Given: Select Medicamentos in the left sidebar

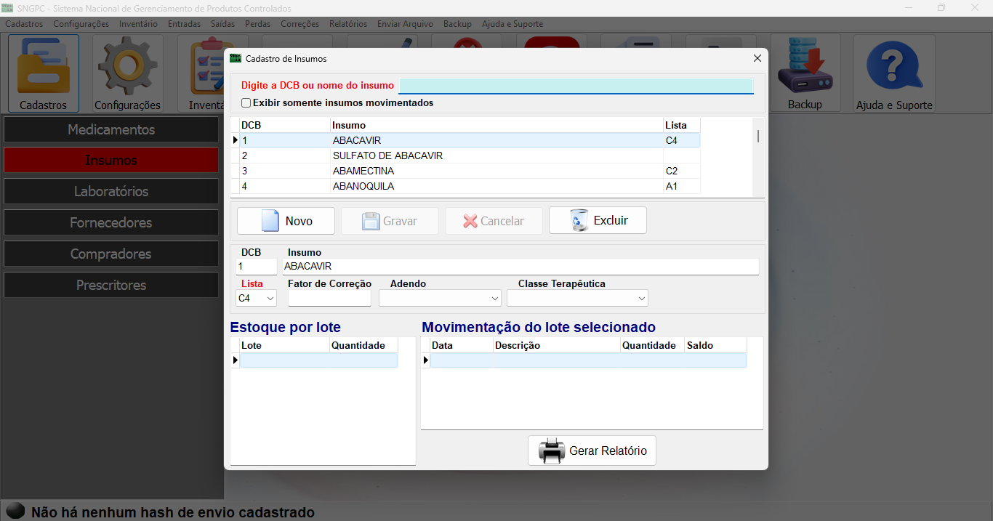Looking at the screenshot, I should point(111,130).
